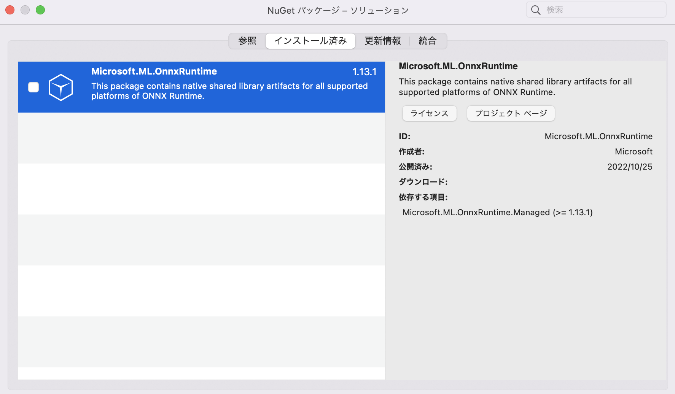Click the published date 2022/10/25
Viewport: 675px width, 394px height.
click(630, 167)
